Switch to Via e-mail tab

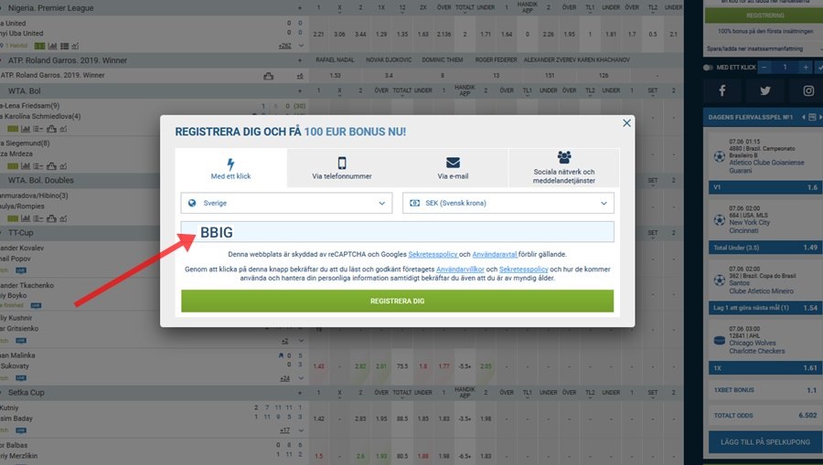pos(453,168)
